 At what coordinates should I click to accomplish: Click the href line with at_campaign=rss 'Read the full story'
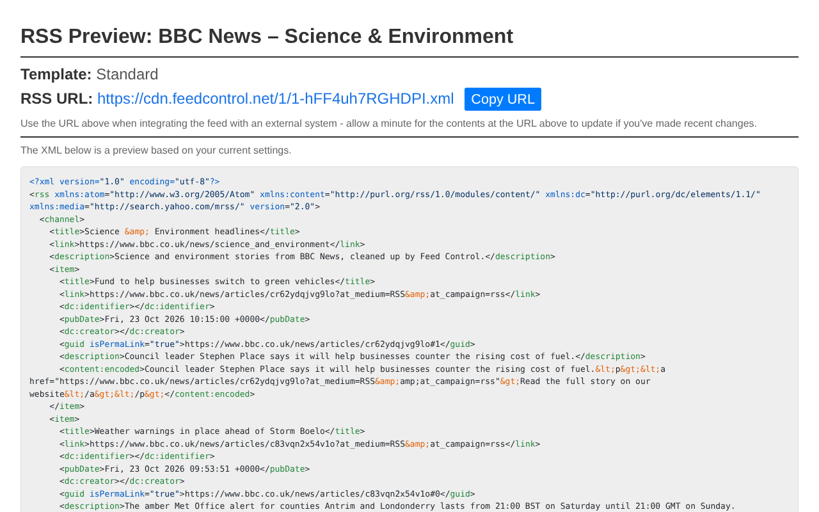point(340,381)
